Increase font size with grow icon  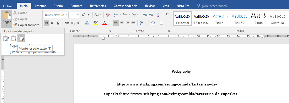click(x=83, y=15)
